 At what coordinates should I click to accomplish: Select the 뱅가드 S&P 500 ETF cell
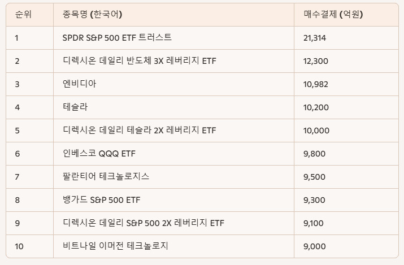coord(173,200)
